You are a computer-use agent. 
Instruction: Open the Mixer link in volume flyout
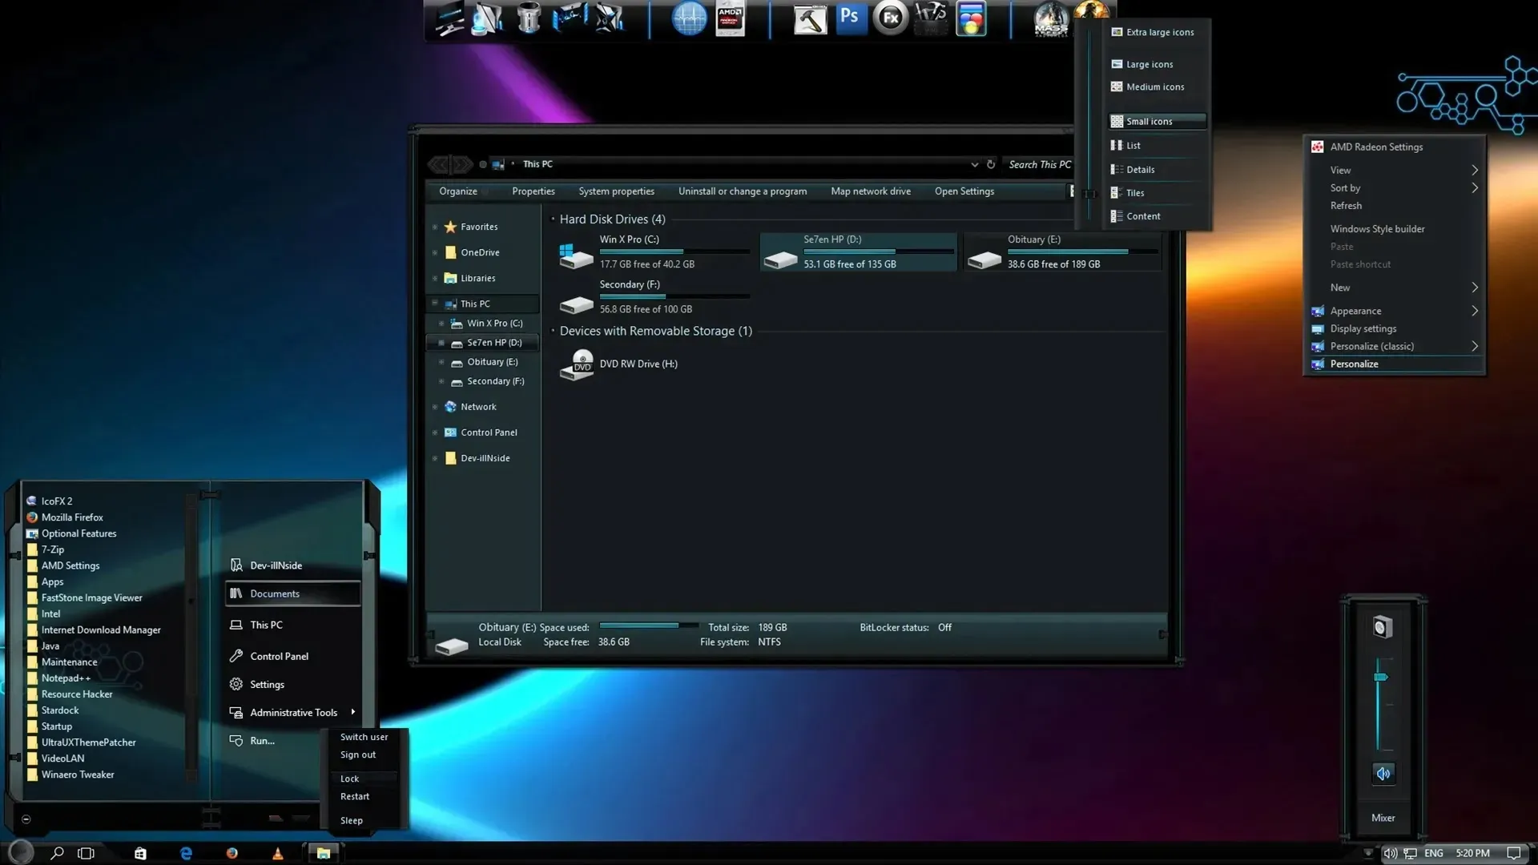(x=1383, y=818)
